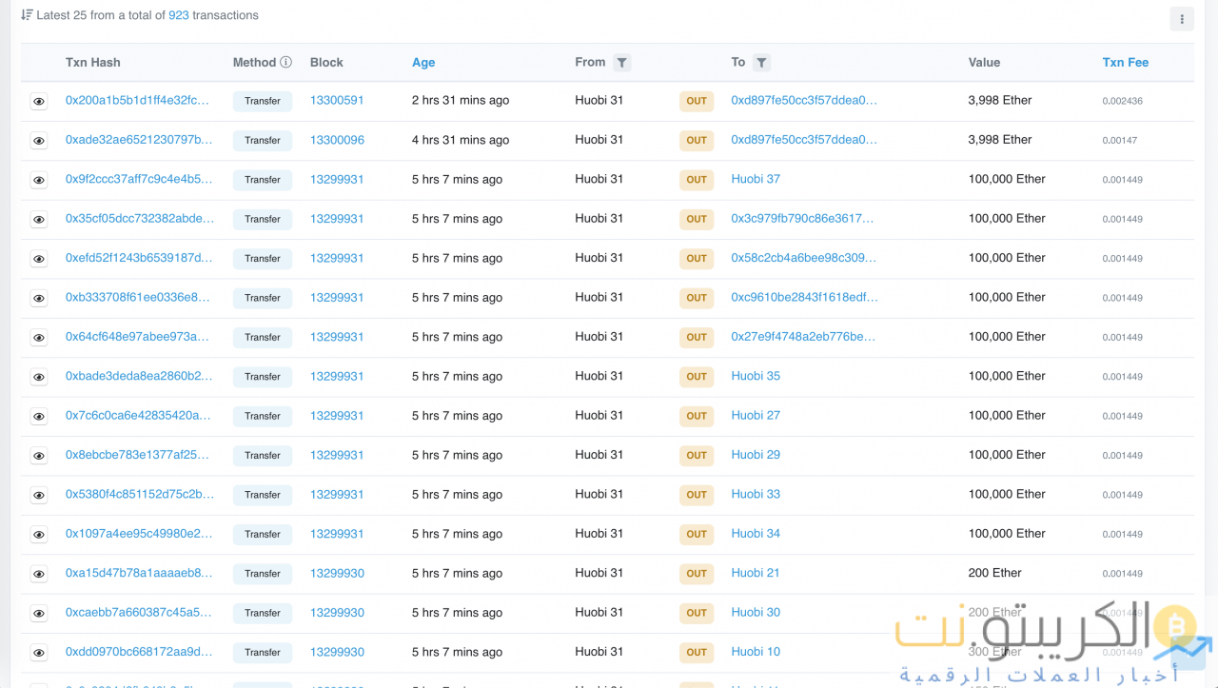
Task: Toggle the Age column time format
Action: pyautogui.click(x=423, y=63)
